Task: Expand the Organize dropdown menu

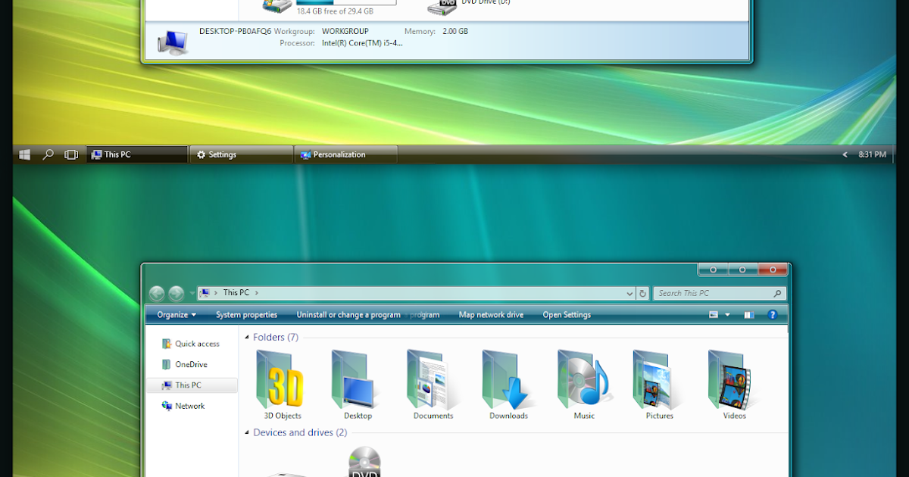Action: point(176,315)
